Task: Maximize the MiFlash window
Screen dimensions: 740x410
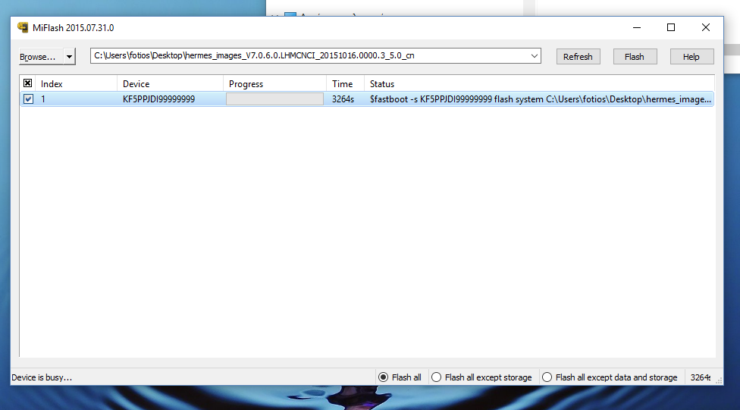Action: click(x=670, y=28)
